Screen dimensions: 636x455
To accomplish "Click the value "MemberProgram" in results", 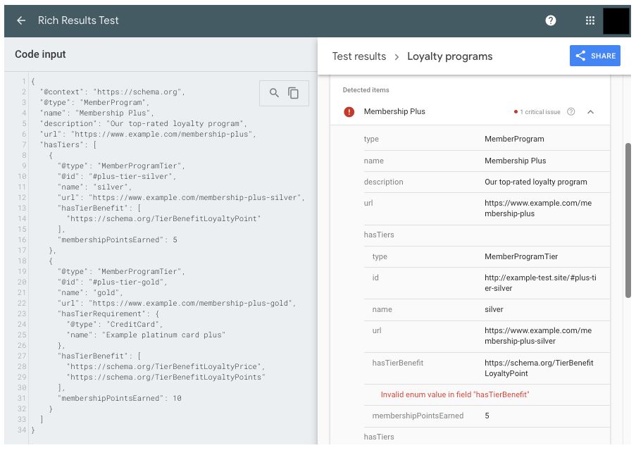I will click(514, 139).
